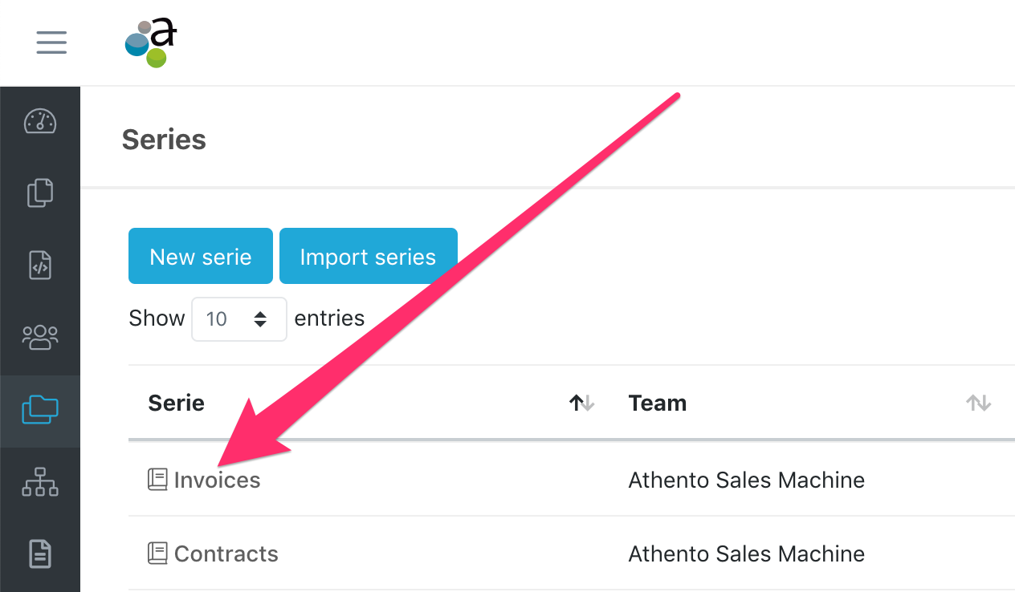This screenshot has height=592, width=1015.
Task: Click the book icon beside Invoices
Action: point(157,480)
